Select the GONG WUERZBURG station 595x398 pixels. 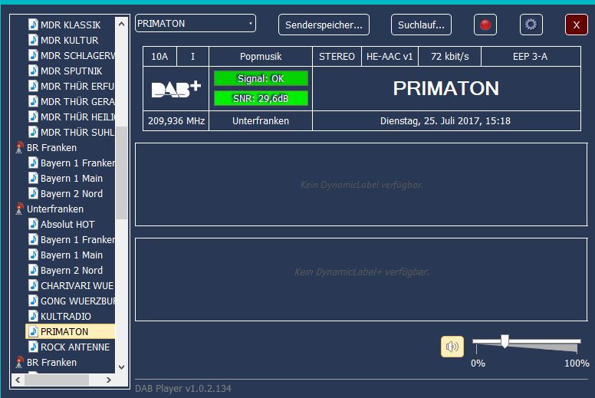coord(77,301)
